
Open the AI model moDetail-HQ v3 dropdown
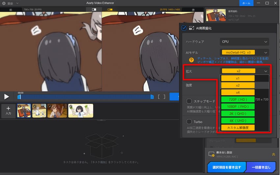click(244, 52)
